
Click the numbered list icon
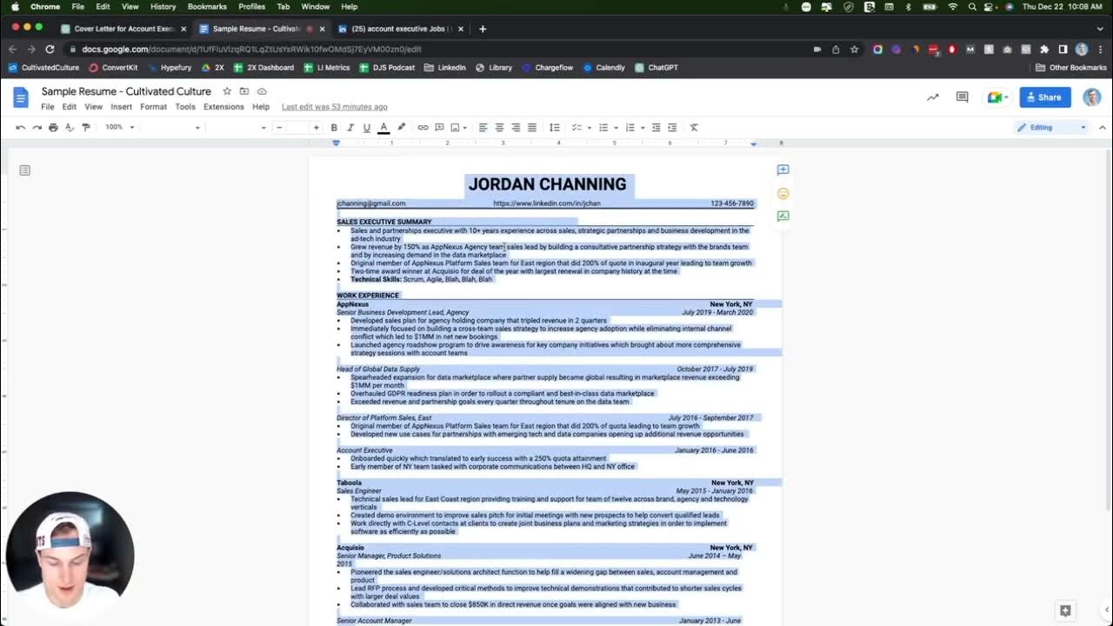coord(630,128)
